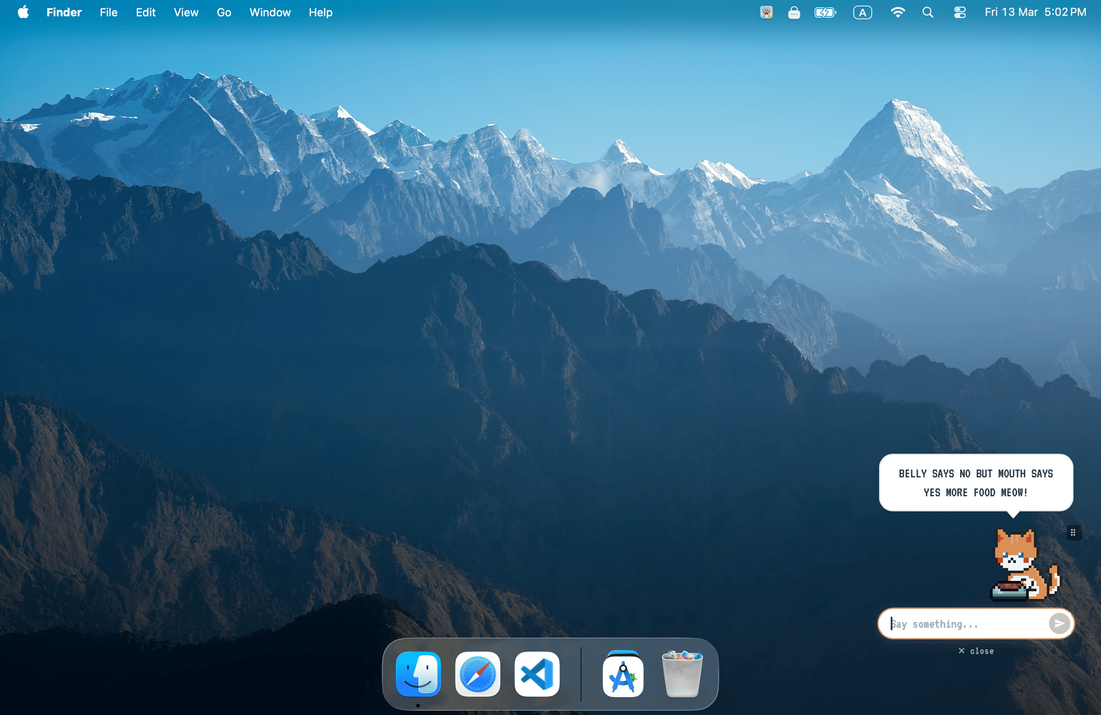Image resolution: width=1101 pixels, height=715 pixels.
Task: Open the Window menu
Action: click(x=270, y=12)
